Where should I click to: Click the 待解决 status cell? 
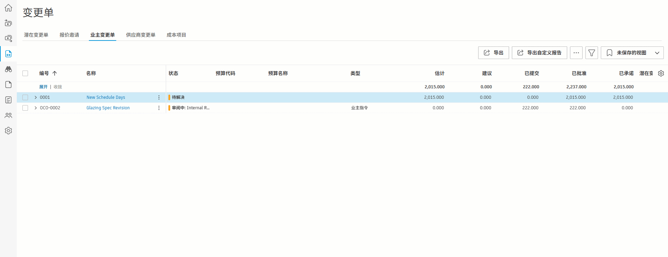178,97
